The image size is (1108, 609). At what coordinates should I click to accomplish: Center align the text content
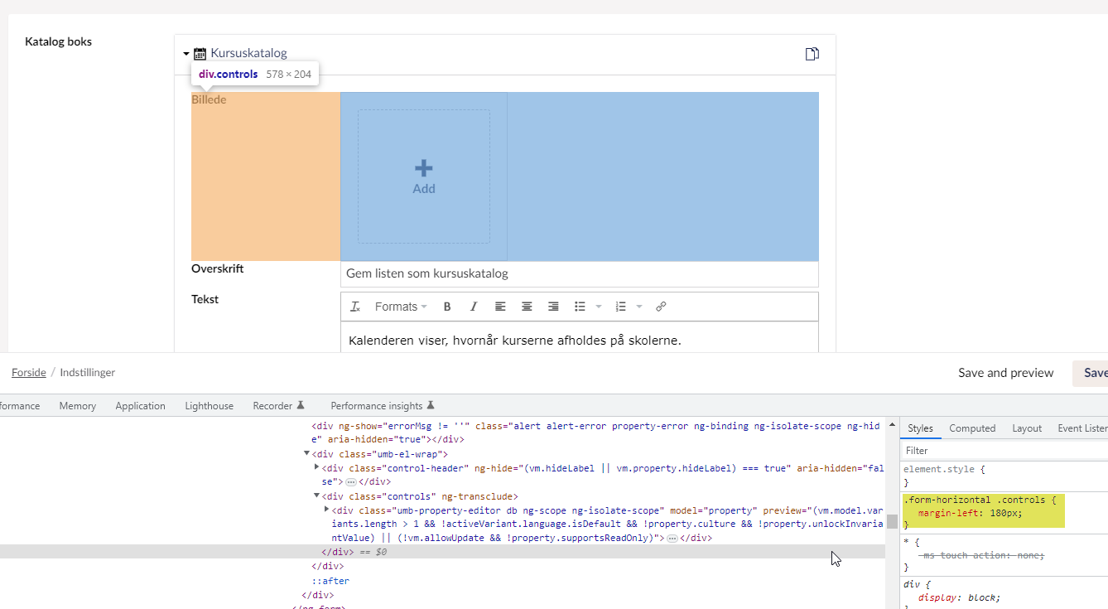[x=527, y=306]
